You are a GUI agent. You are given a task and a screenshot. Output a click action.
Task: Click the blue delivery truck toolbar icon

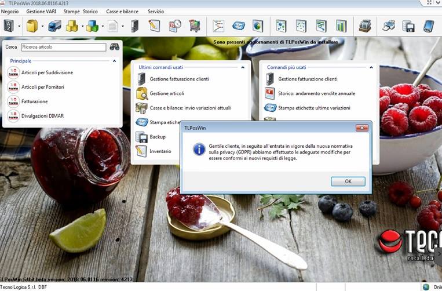click(x=54, y=26)
